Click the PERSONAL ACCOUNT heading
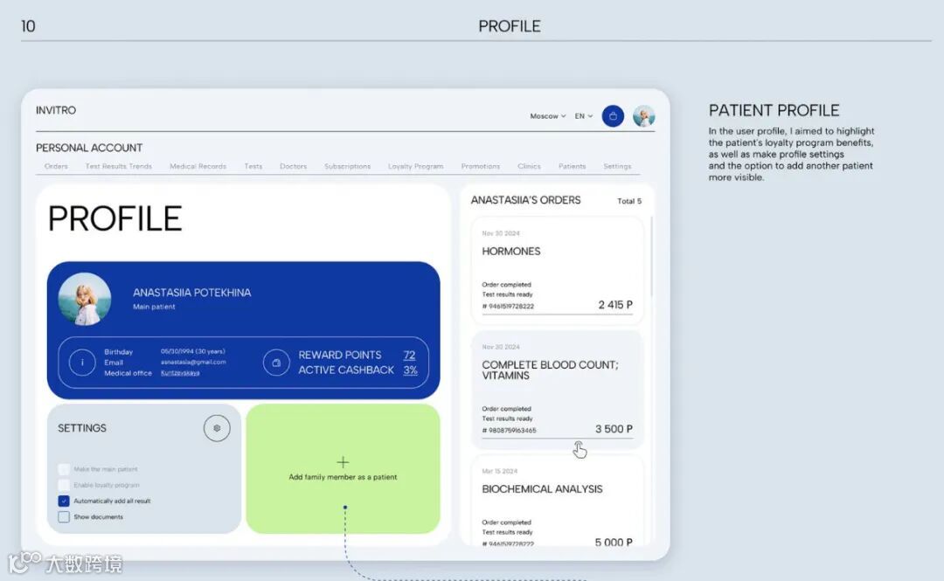Screen dimensions: 944x581 click(89, 149)
